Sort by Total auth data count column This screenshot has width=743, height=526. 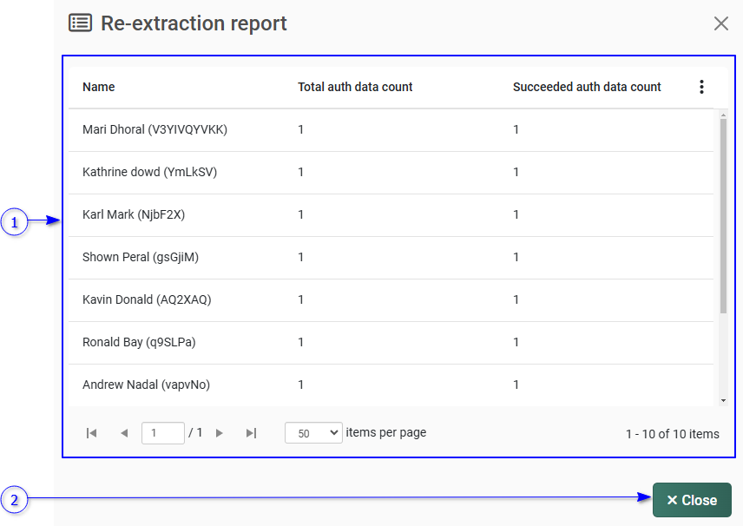click(355, 87)
